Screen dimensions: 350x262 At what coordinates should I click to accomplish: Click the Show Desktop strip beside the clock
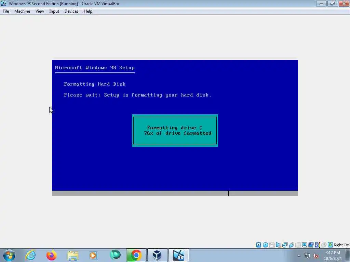point(348,255)
